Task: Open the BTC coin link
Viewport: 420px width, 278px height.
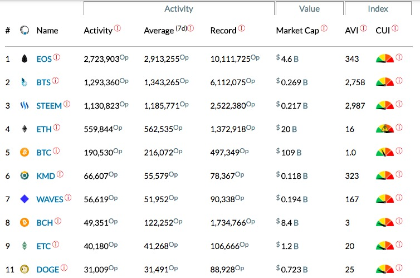Action: (x=43, y=153)
